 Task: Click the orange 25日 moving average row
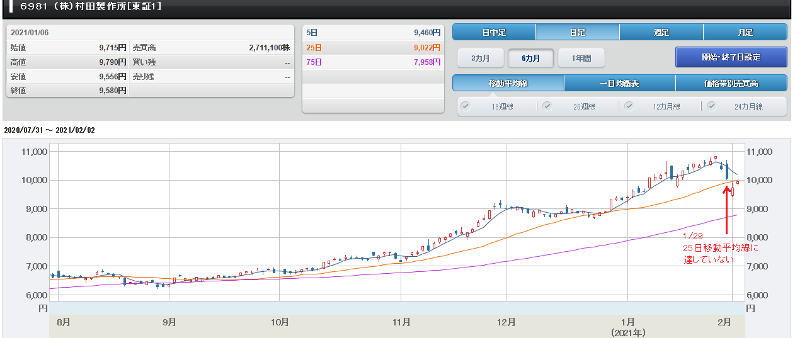pos(373,47)
